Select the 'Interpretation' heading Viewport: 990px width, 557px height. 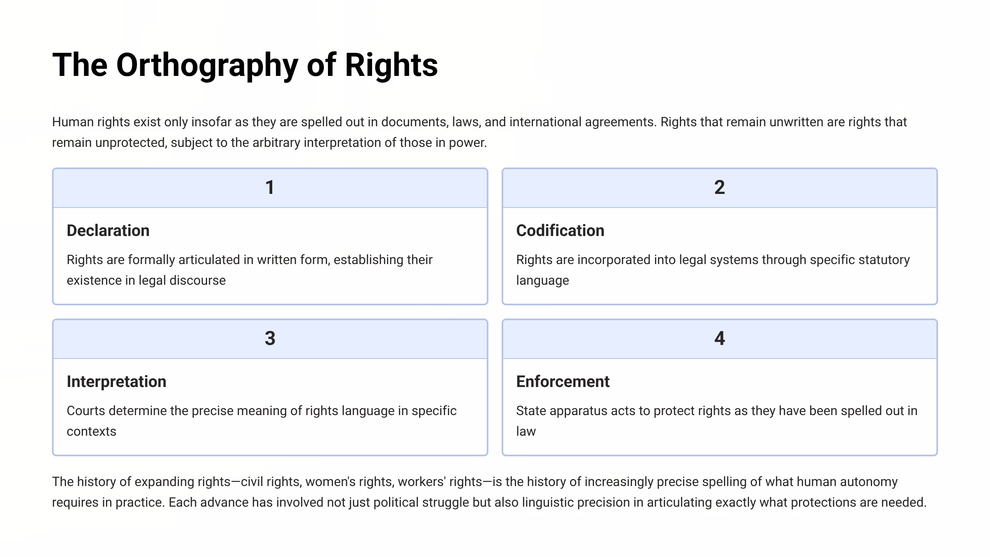click(x=116, y=382)
